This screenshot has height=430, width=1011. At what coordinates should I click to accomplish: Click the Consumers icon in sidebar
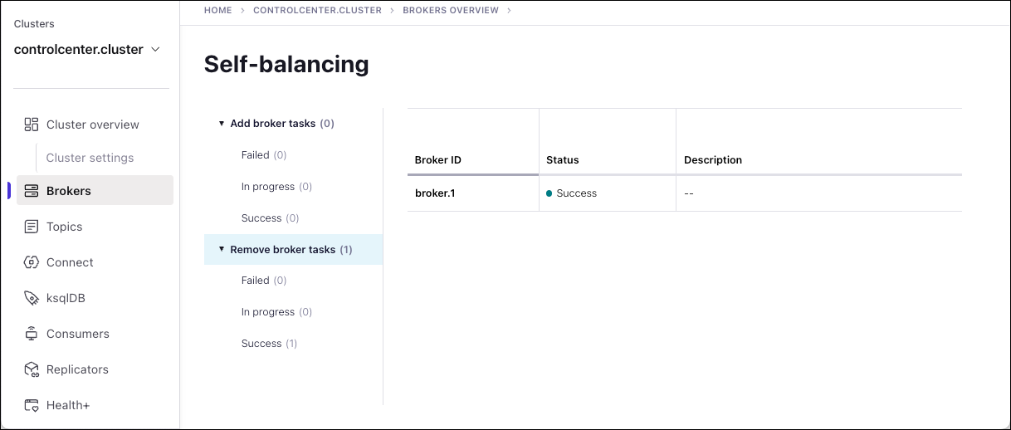click(32, 334)
